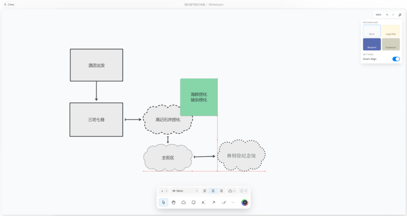The height and width of the screenshot is (216, 407).
Task: Pick the sticky note tool
Action: (x=193, y=202)
